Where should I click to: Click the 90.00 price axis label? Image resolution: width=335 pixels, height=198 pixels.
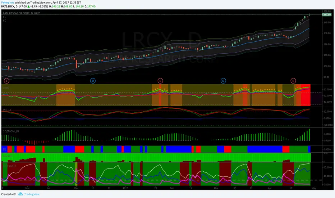pos(326,77)
